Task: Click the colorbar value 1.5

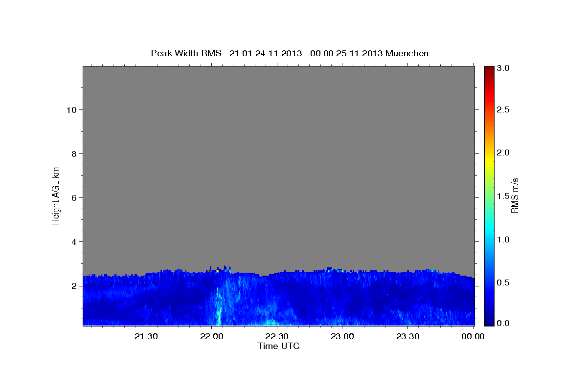Action: click(x=503, y=196)
